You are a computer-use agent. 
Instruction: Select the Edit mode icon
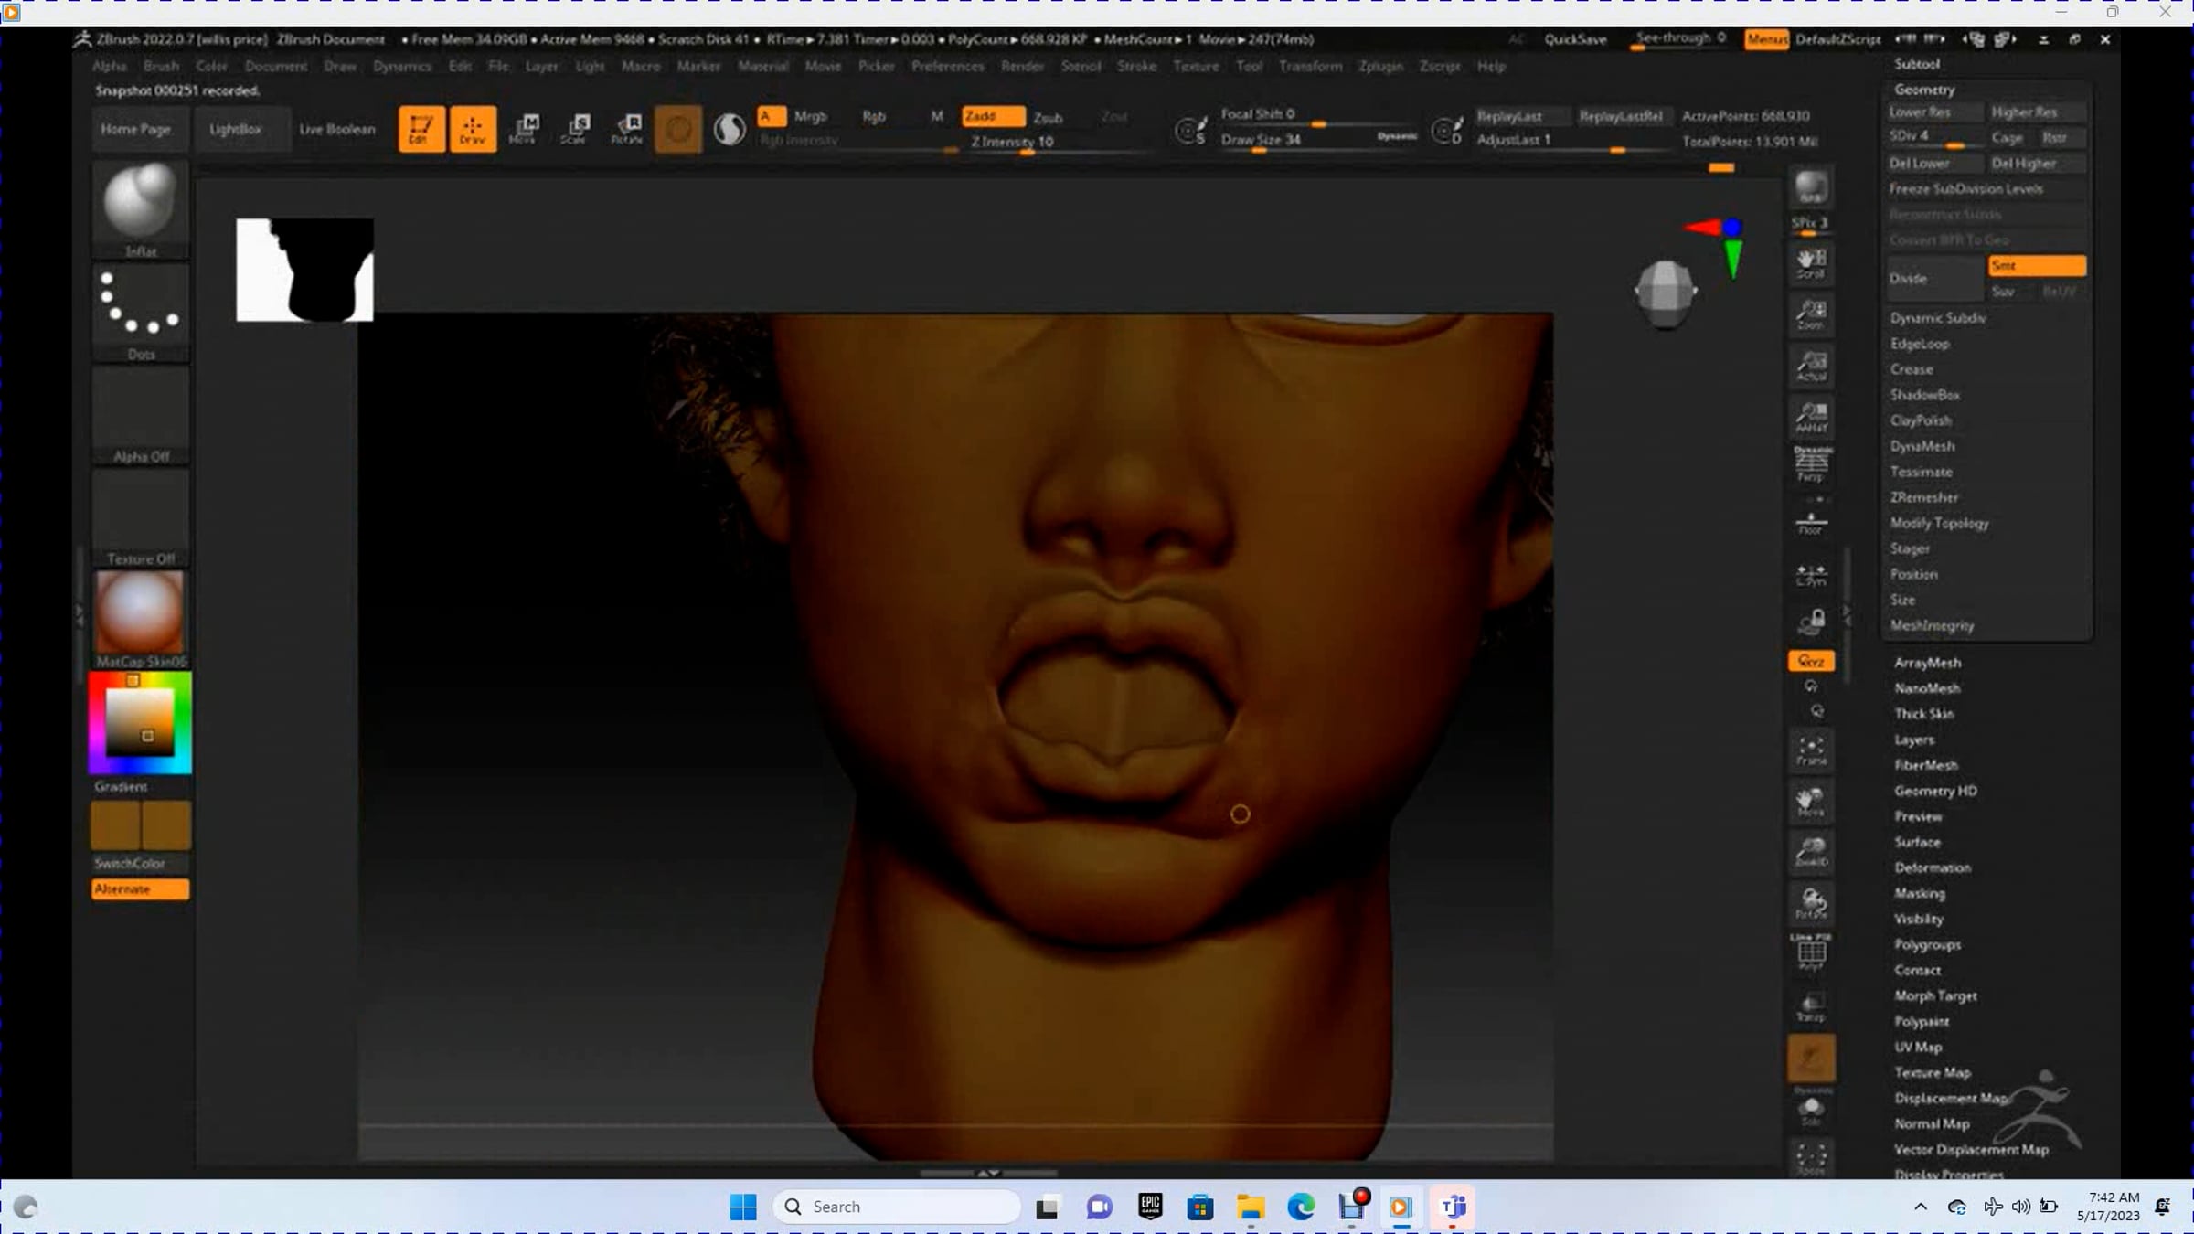[x=421, y=128]
